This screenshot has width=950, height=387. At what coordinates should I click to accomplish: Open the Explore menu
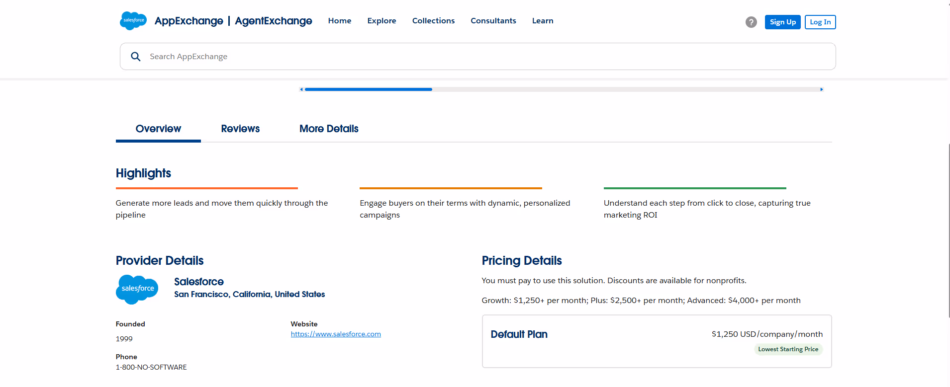click(382, 21)
